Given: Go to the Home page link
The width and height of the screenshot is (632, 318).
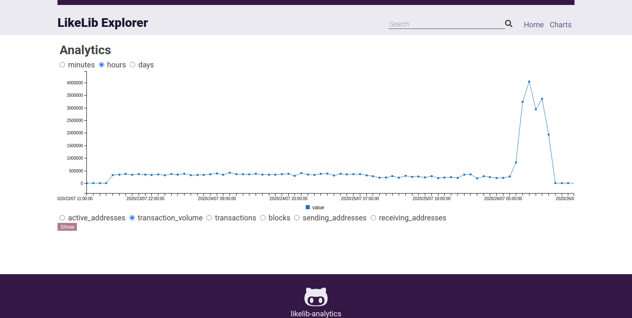Looking at the screenshot, I should tap(534, 25).
